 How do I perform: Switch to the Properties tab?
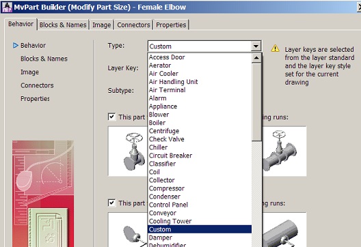171,25
